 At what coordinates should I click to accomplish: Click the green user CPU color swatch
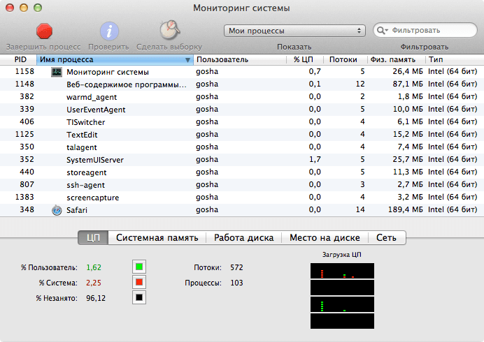pos(139,267)
